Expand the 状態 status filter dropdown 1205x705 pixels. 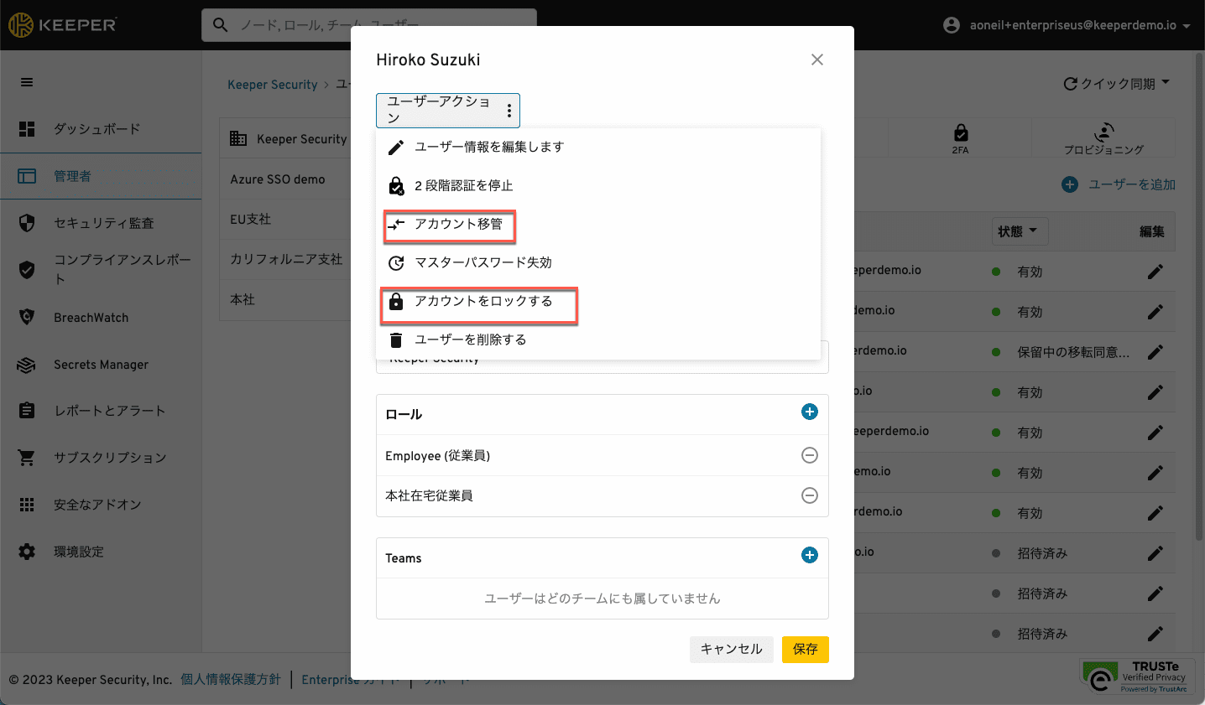point(1017,231)
